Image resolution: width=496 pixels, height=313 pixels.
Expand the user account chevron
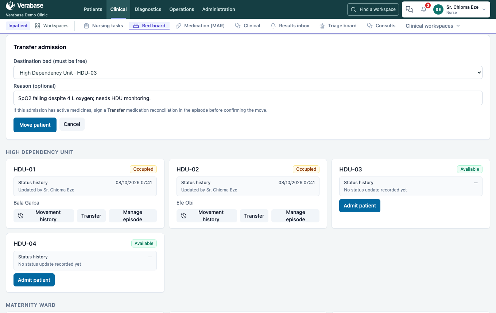click(484, 9)
